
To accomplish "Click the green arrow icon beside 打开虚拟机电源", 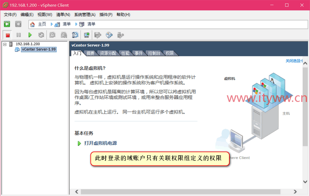I will [79, 143].
